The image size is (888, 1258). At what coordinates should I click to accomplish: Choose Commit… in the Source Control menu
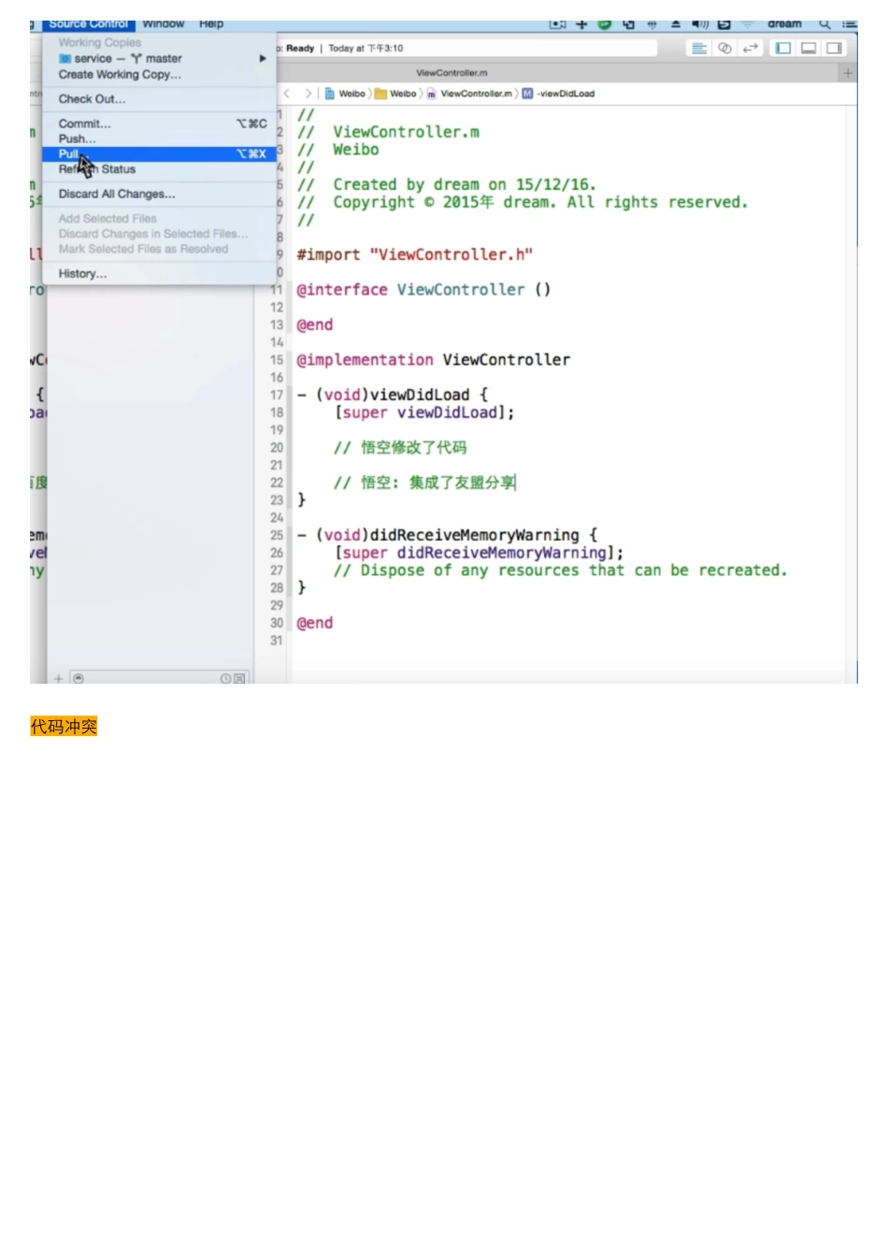[85, 123]
